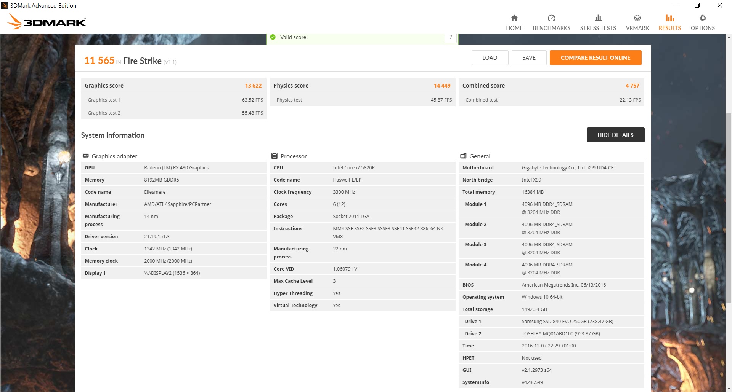
Task: Click Drive 2 TOSHIBA MQ01ABD100
Action: [561, 334]
